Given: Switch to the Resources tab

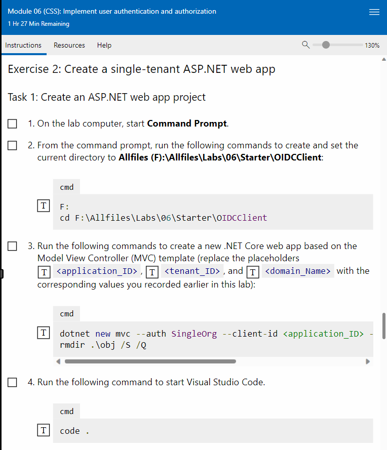Looking at the screenshot, I should (69, 45).
